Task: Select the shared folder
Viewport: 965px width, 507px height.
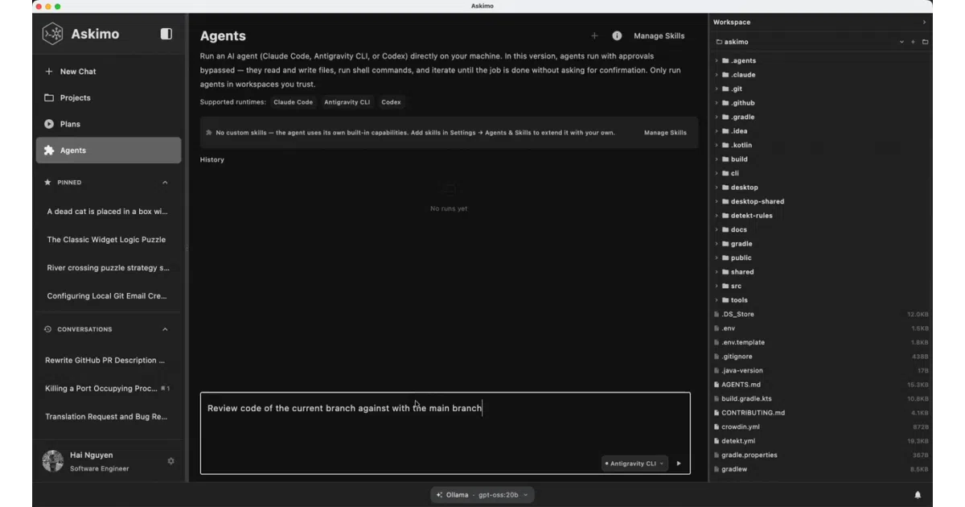Action: click(x=820, y=272)
